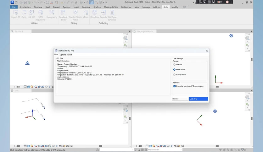This screenshot has width=263, height=152.
Task: Customize quick access toolbar dropdown arrow
Action: tap(106, 2)
